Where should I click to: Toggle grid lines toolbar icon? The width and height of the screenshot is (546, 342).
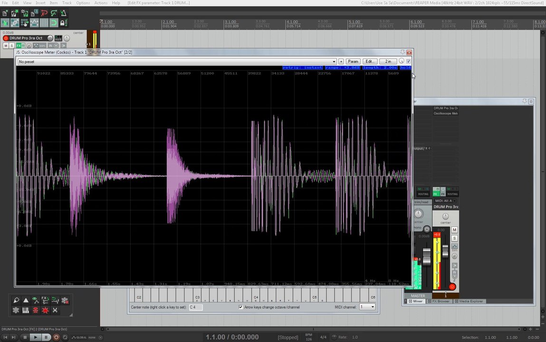tap(44, 23)
